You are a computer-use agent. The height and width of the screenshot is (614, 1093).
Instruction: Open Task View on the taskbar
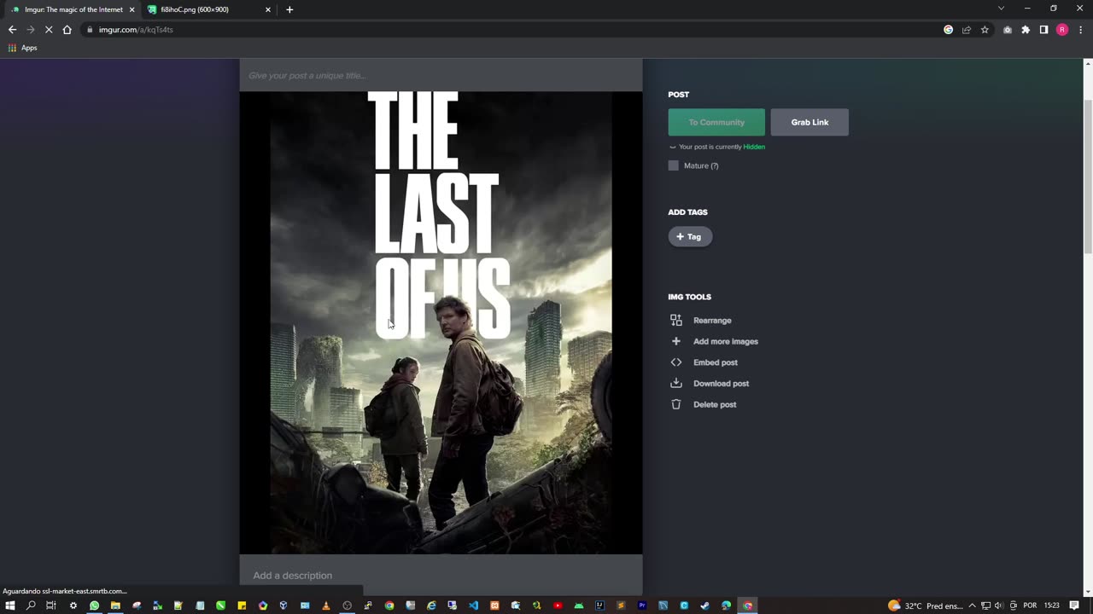coord(51,605)
